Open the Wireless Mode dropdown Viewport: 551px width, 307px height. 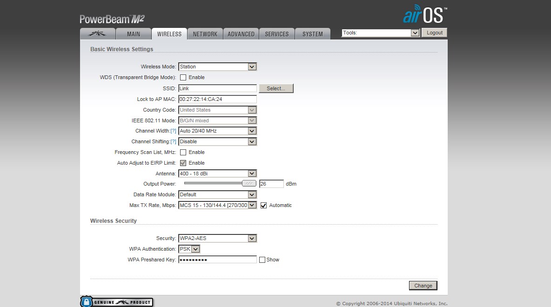217,67
